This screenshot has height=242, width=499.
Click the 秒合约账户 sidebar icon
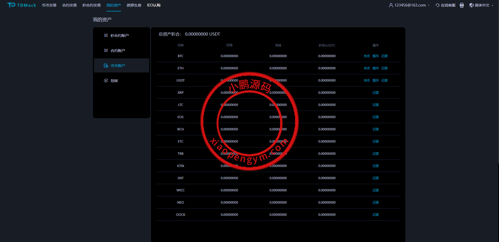(x=106, y=35)
